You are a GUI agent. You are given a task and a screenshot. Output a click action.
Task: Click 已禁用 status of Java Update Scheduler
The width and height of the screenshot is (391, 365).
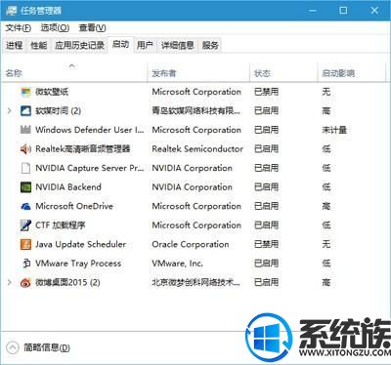tap(267, 244)
